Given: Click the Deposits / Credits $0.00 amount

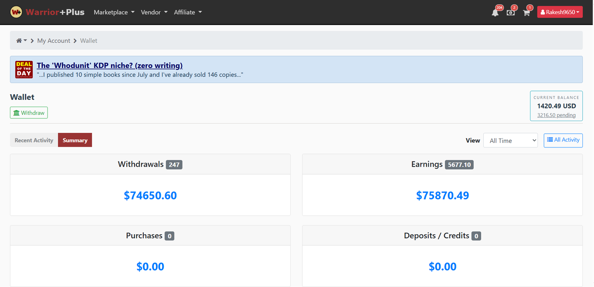Looking at the screenshot, I should coord(443,267).
